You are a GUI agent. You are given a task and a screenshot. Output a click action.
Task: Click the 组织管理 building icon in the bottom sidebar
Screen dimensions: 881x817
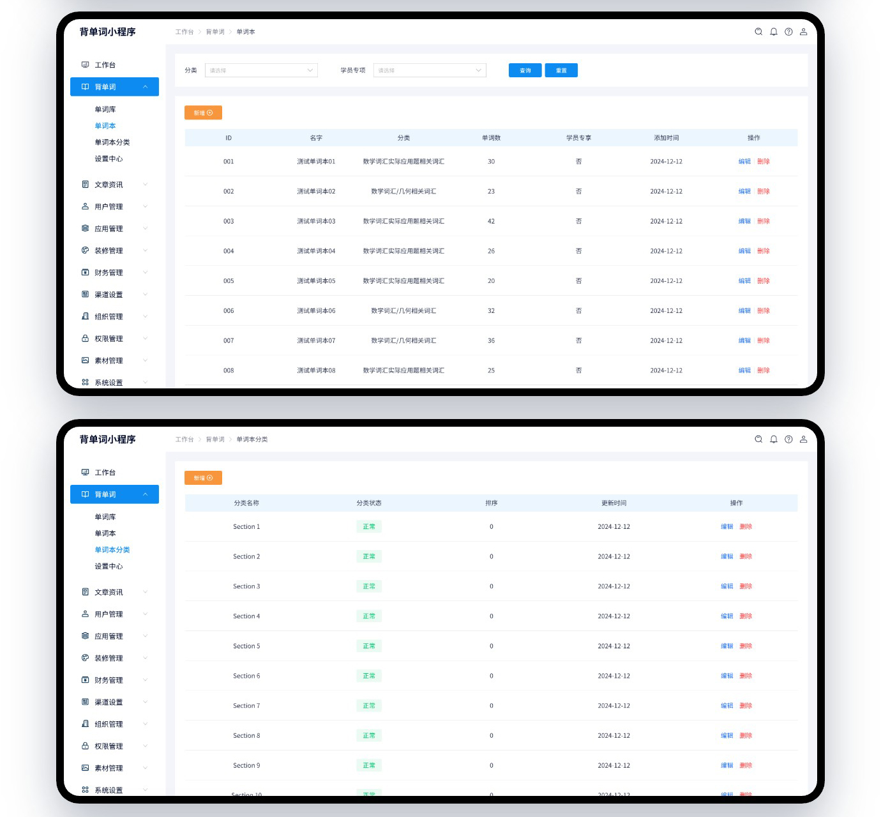click(85, 724)
